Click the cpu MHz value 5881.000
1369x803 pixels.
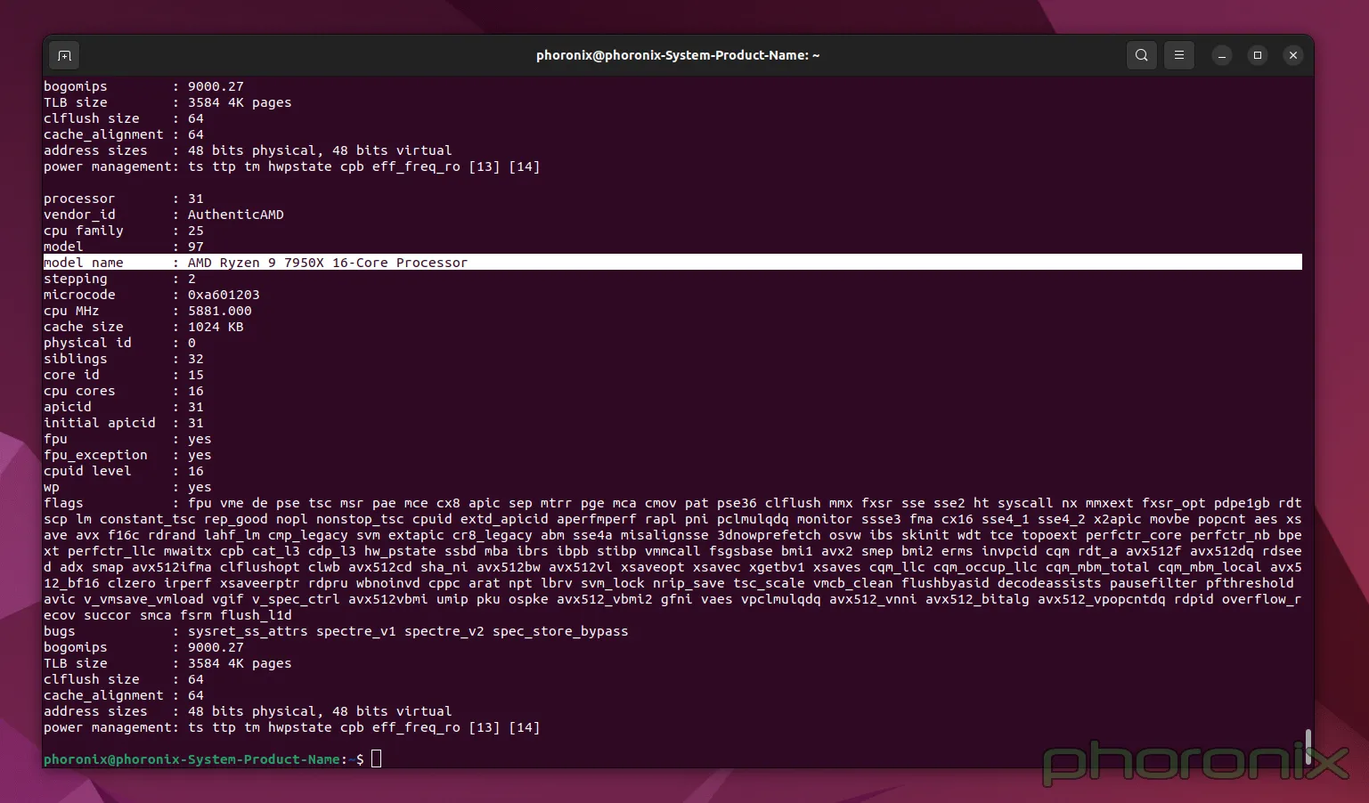220,311
